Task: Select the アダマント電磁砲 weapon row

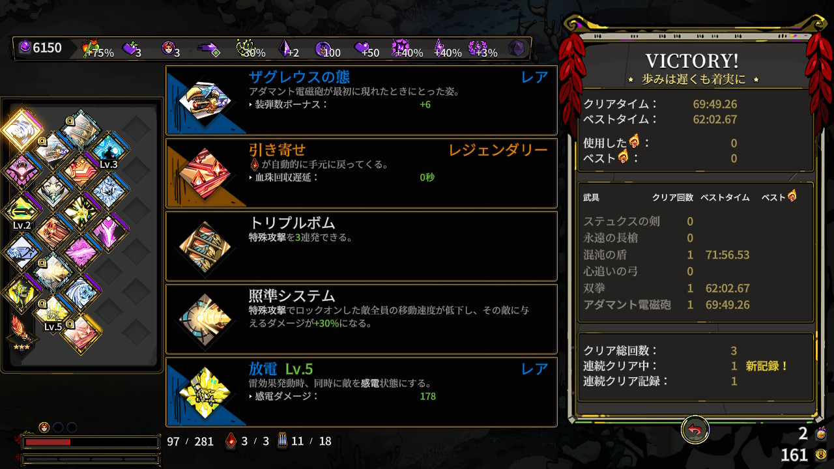Action: pos(695,305)
